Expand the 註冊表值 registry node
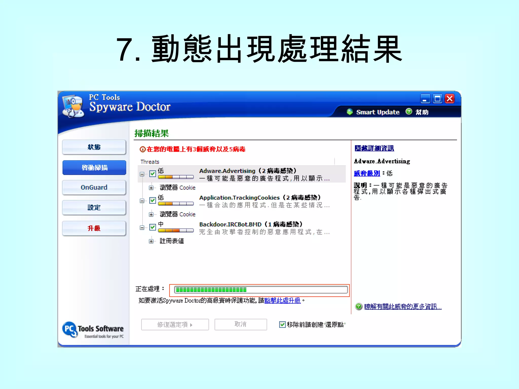 click(151, 241)
